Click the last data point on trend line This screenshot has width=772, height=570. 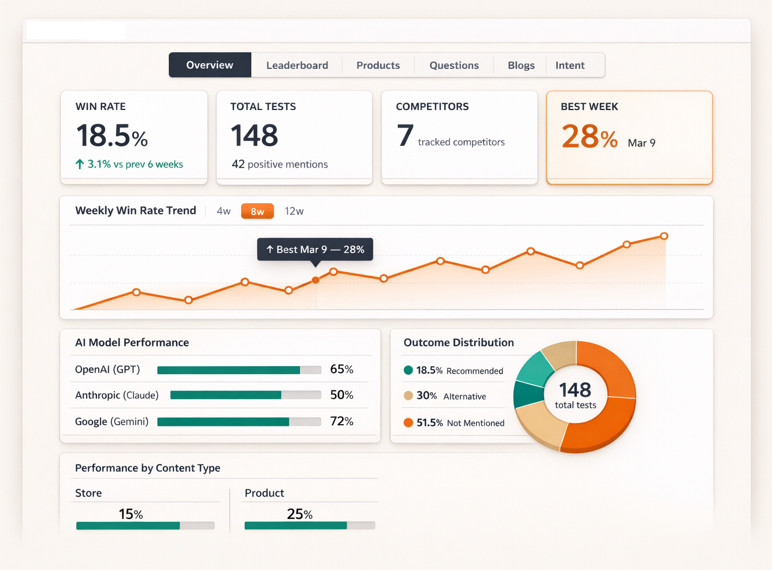pyautogui.click(x=664, y=236)
